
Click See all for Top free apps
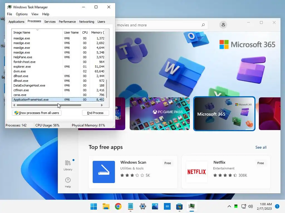point(261,147)
